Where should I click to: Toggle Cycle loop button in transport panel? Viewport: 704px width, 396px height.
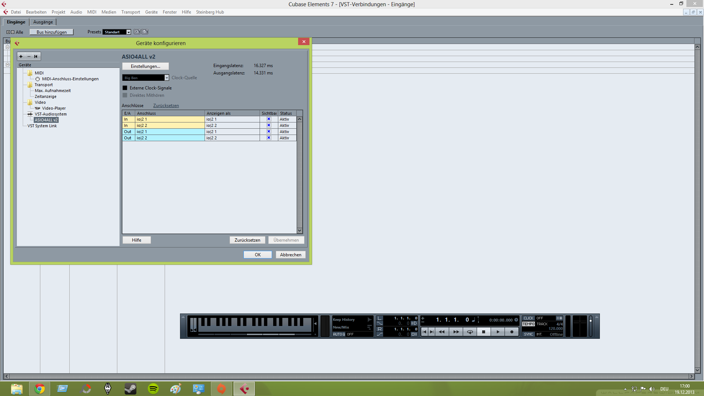(470, 332)
